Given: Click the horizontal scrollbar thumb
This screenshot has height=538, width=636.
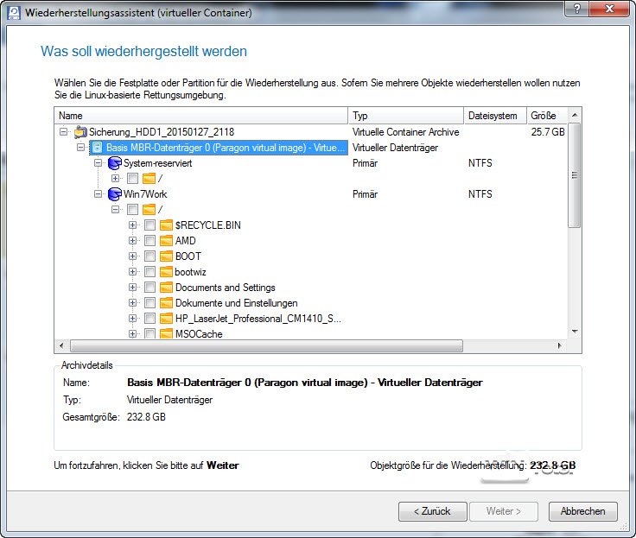Looking at the screenshot, I should tap(266, 345).
